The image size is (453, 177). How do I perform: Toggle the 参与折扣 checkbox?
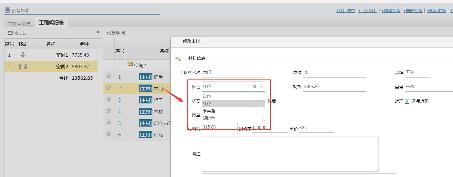407,101
